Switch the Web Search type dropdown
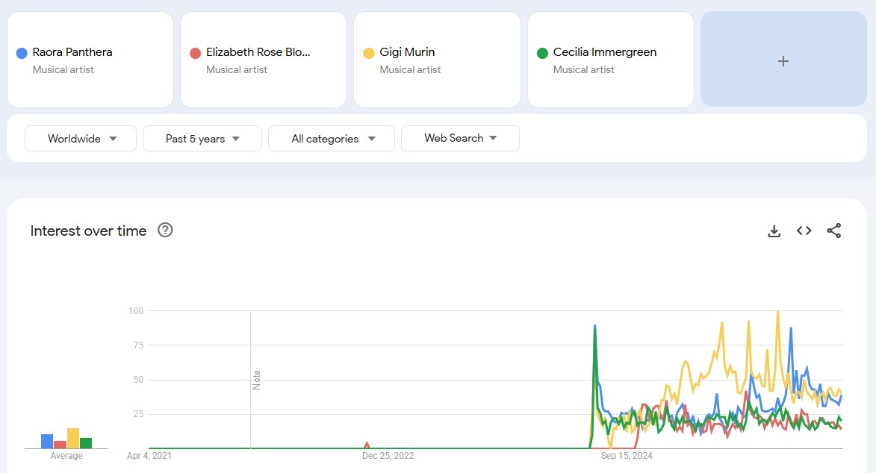The image size is (876, 473). (x=460, y=138)
